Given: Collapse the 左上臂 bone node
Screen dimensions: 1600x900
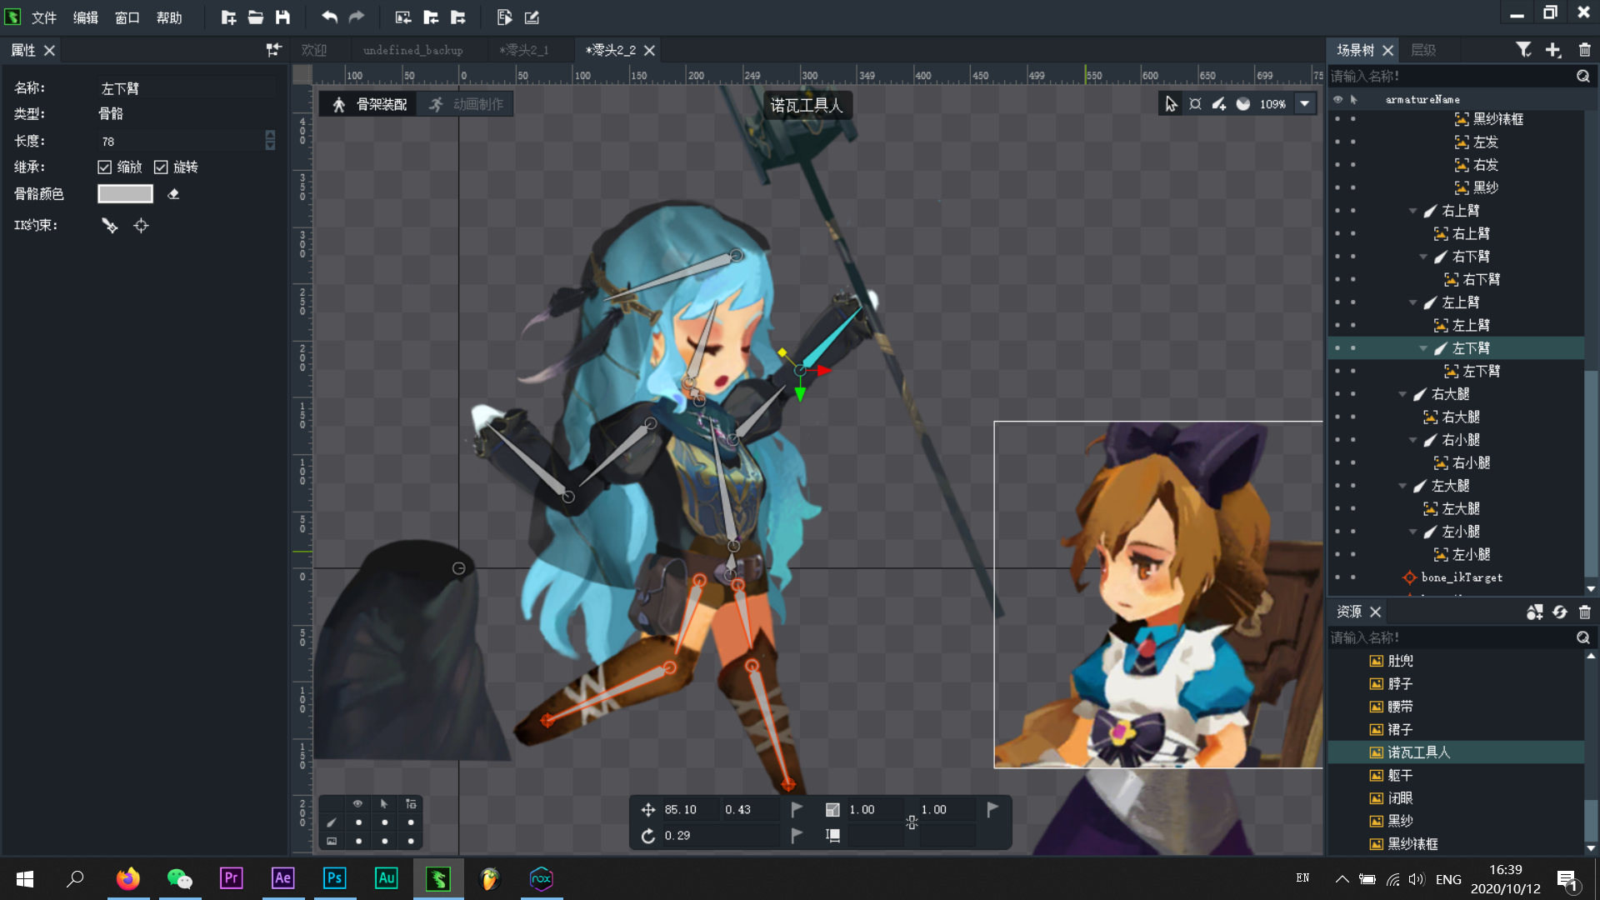Looking at the screenshot, I should [x=1412, y=302].
